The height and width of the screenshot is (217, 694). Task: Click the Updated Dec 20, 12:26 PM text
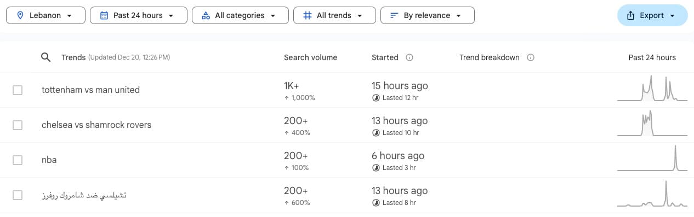pyautogui.click(x=129, y=57)
